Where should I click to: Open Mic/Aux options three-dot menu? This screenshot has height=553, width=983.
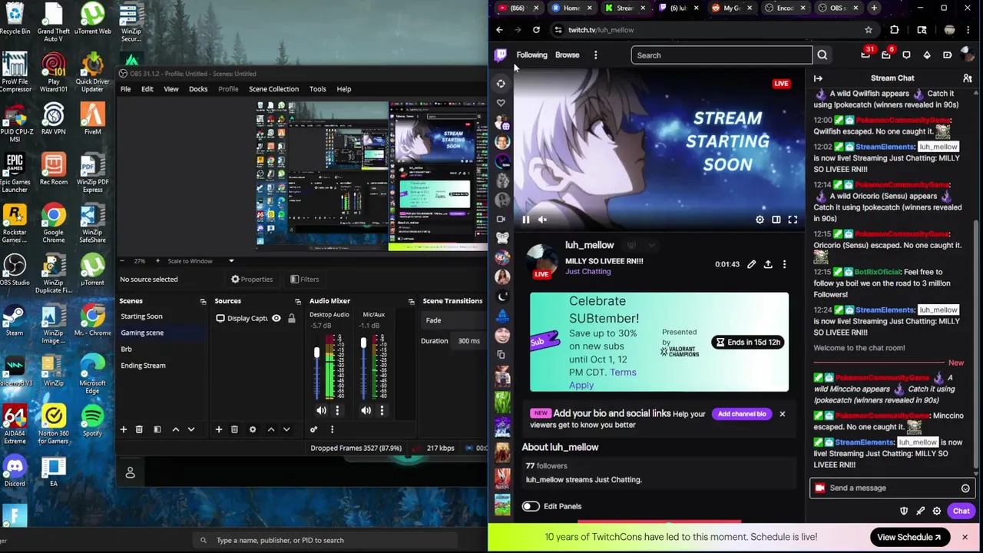pos(382,410)
